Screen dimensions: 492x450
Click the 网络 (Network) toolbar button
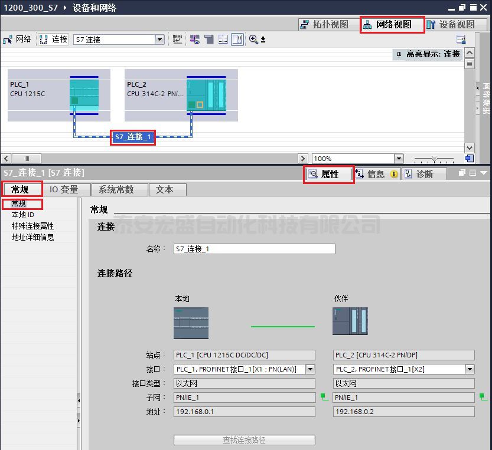[17, 40]
